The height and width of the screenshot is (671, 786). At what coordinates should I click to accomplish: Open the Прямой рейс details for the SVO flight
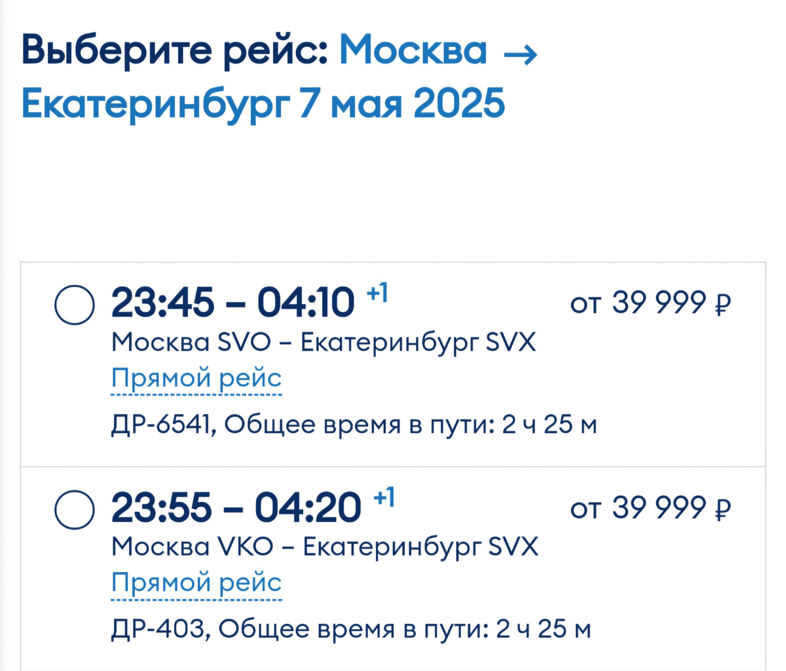[x=196, y=377]
